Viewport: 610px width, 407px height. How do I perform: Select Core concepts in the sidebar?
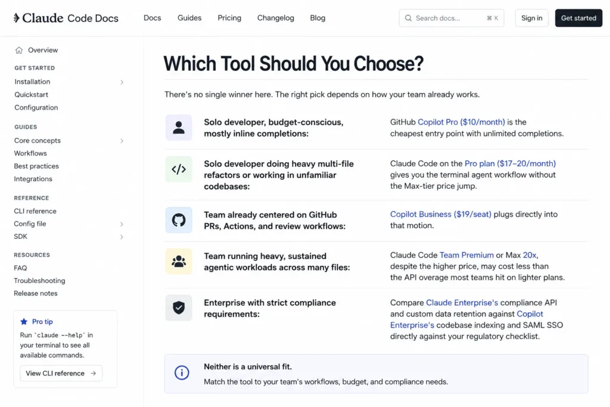pyautogui.click(x=38, y=141)
